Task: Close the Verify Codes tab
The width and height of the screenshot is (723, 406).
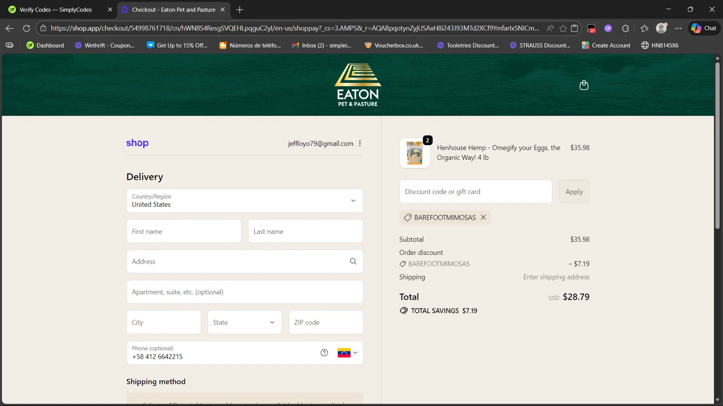Action: tap(110, 10)
